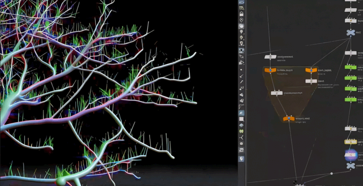Select the gray node below the left orange node
The image size is (363, 186).
coord(276,93)
